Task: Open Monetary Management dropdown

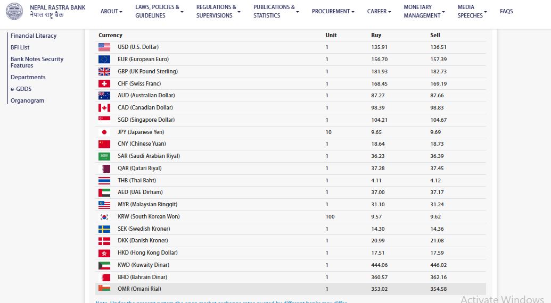Action: click(x=424, y=11)
